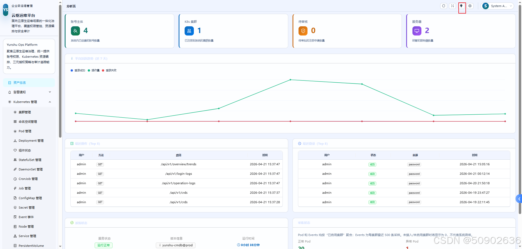Click the purple 服务器 monitor icon
Viewport: 522px width, 249px height.
(417, 31)
